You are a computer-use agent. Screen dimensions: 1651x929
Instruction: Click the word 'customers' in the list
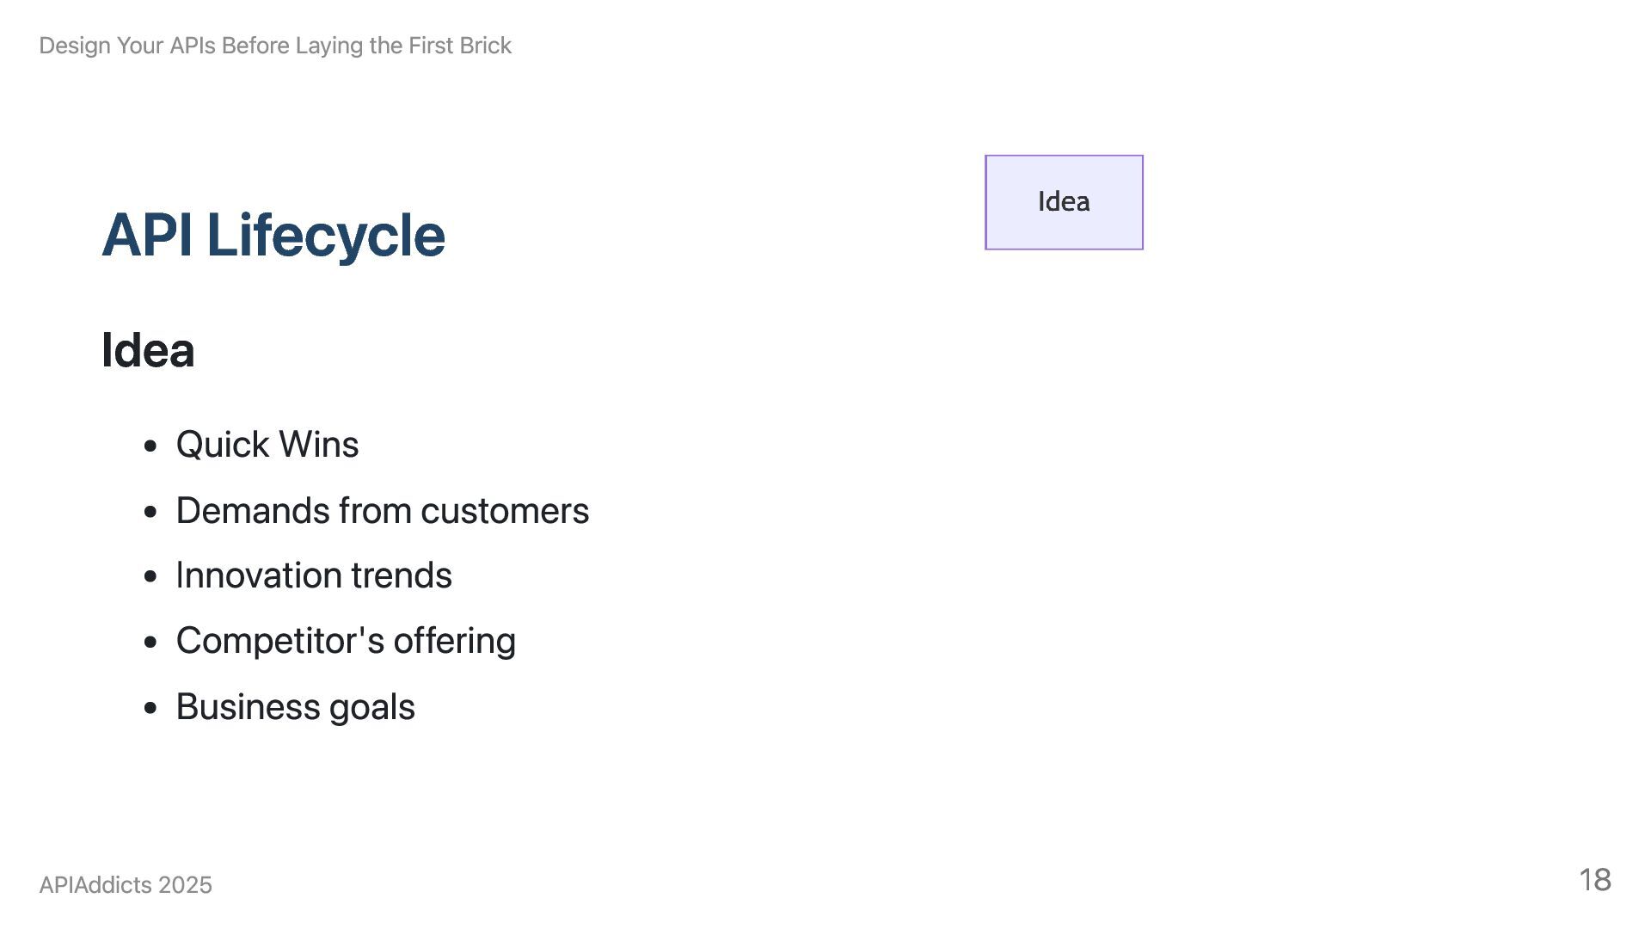(x=505, y=511)
